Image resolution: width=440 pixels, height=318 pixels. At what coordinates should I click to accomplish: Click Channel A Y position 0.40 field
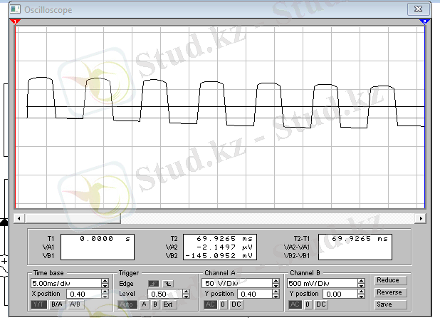click(255, 294)
